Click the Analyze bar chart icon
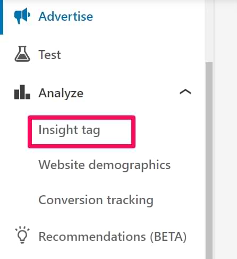 coord(22,92)
